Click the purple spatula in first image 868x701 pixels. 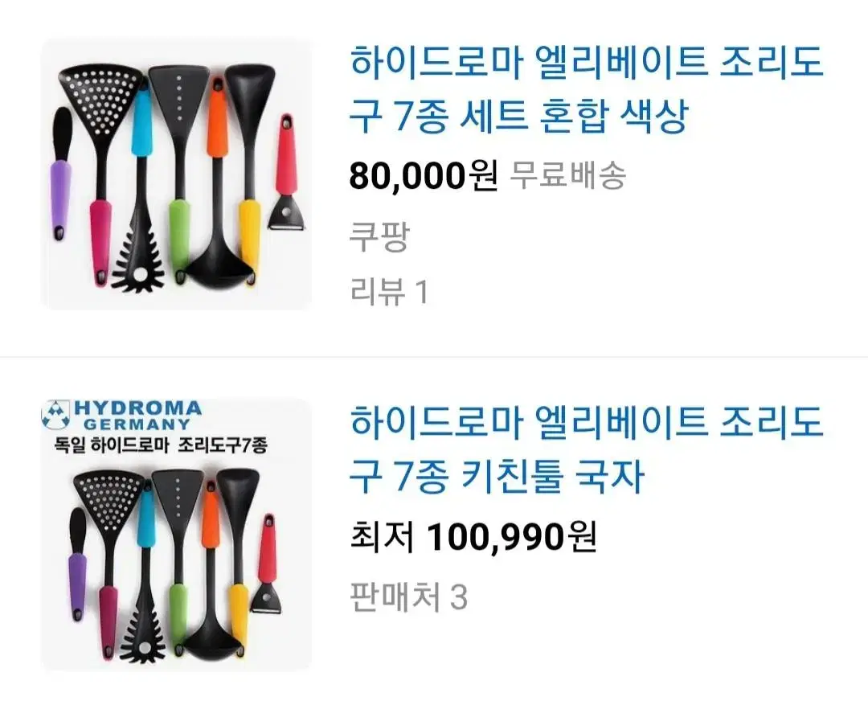(61, 174)
